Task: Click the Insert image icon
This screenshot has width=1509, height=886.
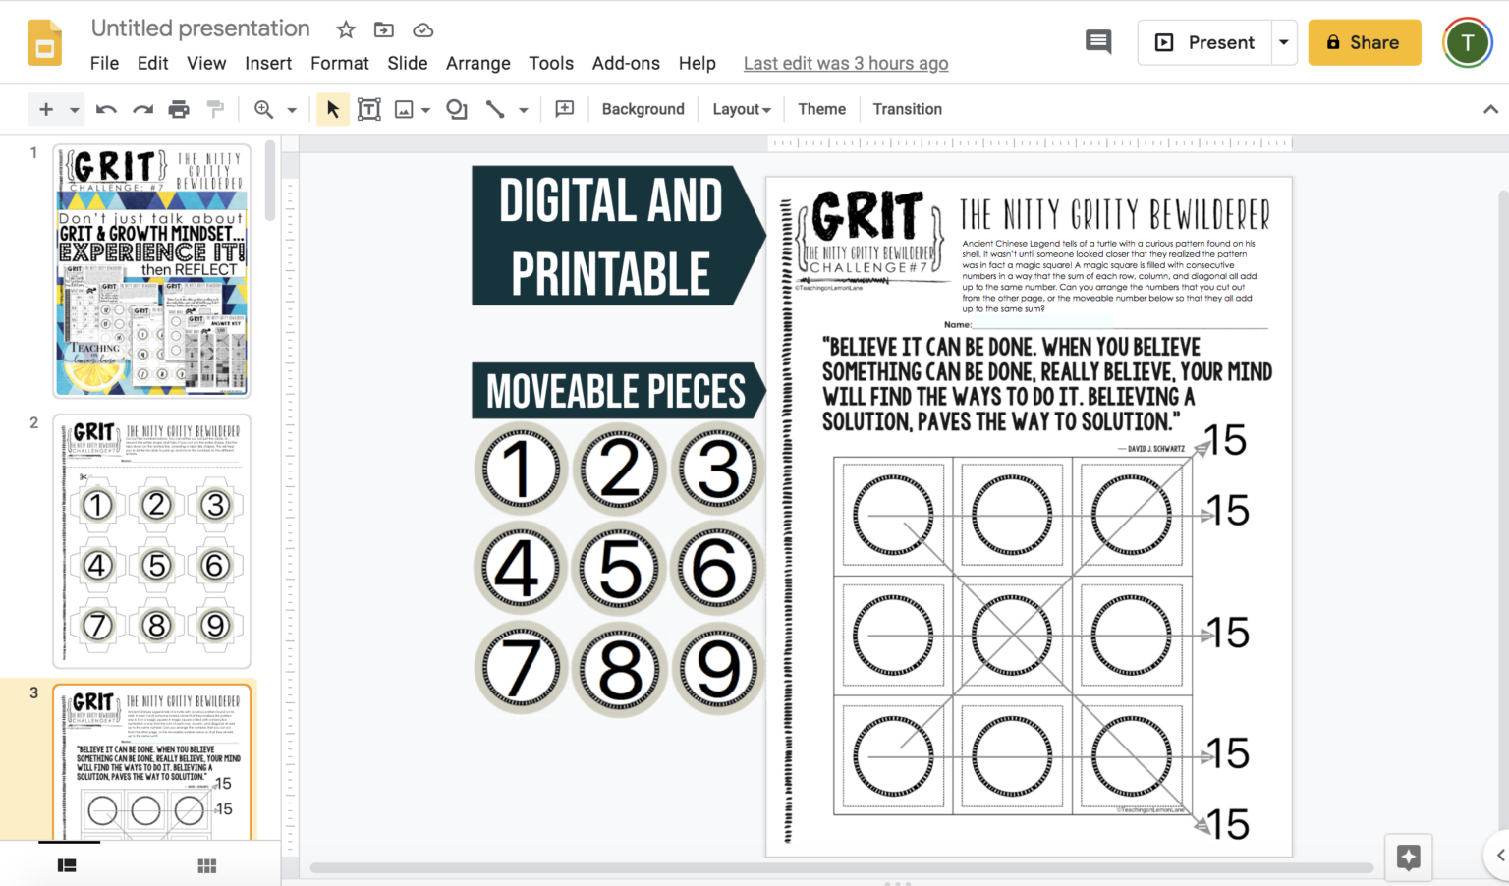Action: pyautogui.click(x=406, y=109)
